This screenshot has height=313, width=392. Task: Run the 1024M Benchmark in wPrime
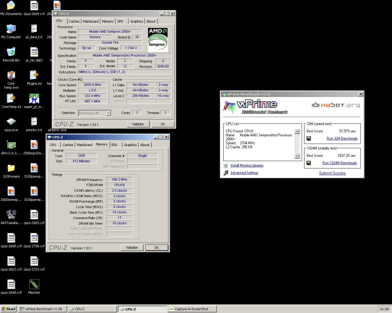(340, 163)
